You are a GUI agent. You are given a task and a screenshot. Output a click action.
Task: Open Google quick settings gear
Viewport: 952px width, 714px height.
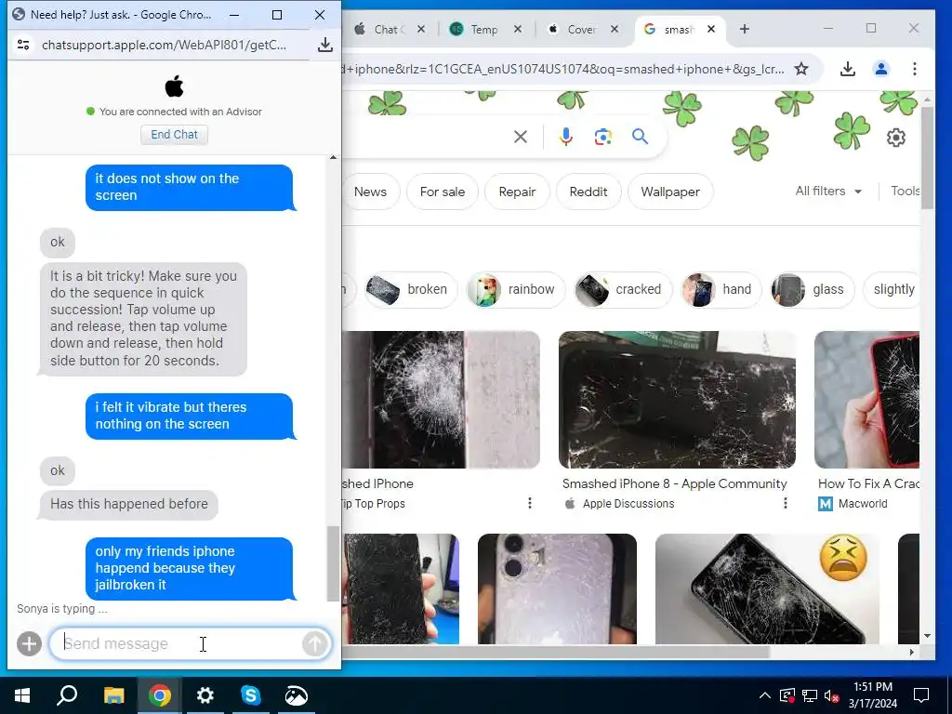[x=896, y=138]
